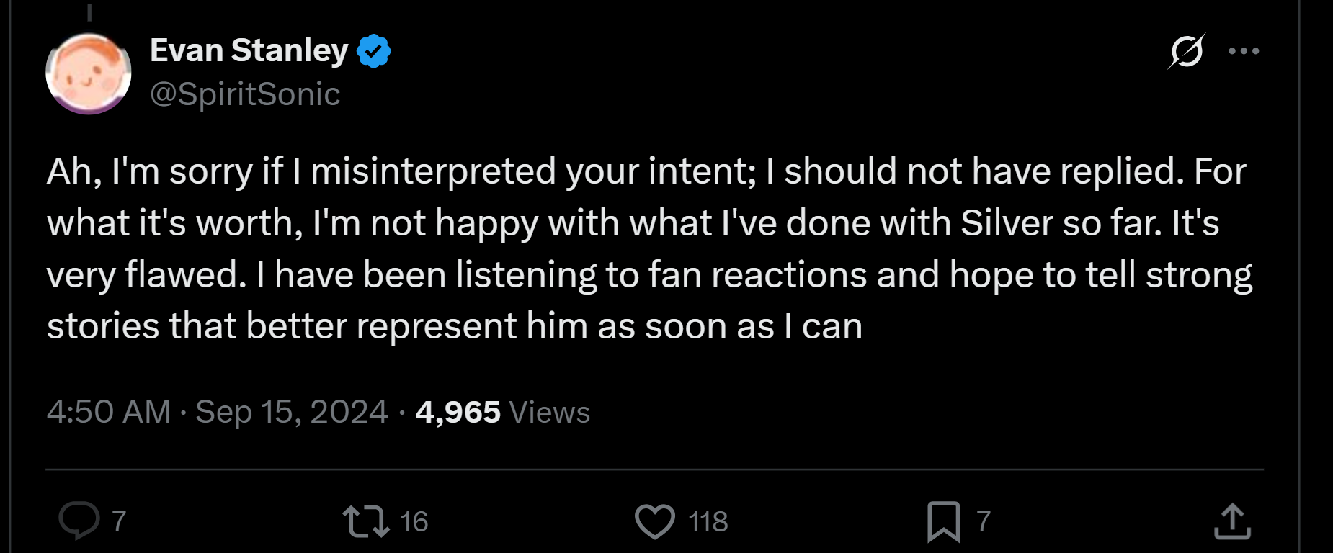Click the 4,965 views number

(x=458, y=412)
